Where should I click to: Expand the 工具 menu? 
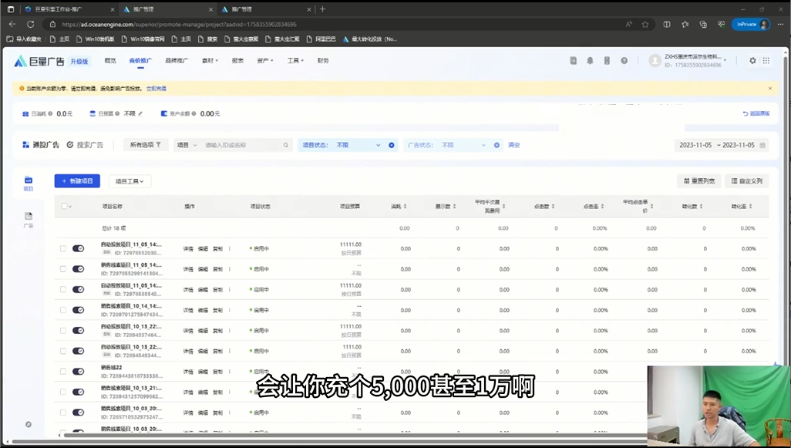tap(295, 61)
